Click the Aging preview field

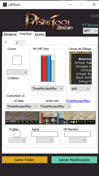(45, 134)
